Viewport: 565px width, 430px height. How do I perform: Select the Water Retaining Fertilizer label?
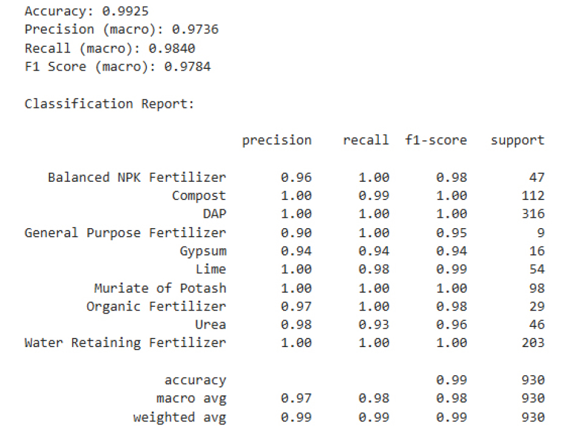click(x=125, y=343)
